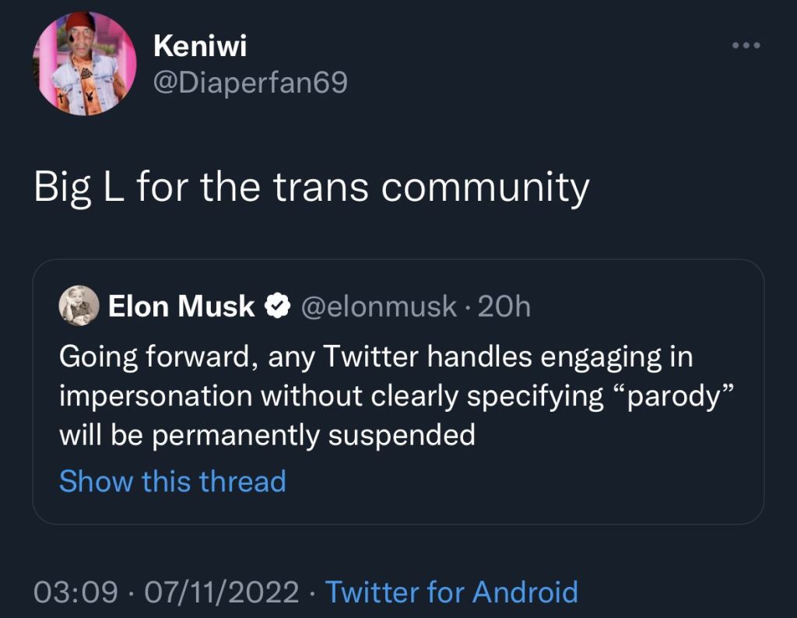Open the @Diaperfan69 handle
797x618 pixels.
point(251,83)
